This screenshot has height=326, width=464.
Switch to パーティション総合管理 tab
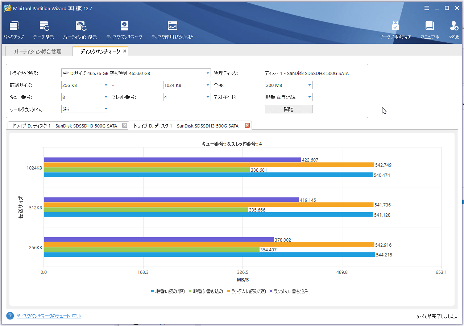[38, 51]
